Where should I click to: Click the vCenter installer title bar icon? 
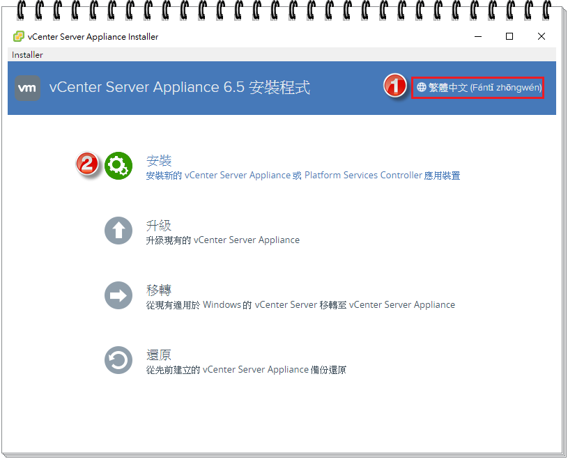point(19,36)
